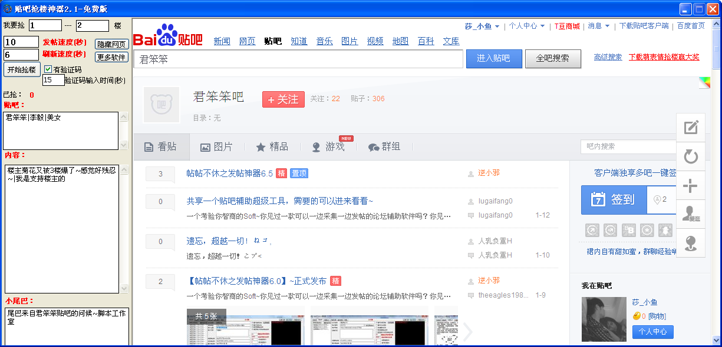
Task: Click down arrow of 贴吧 list scrollbar
Action: [124, 145]
